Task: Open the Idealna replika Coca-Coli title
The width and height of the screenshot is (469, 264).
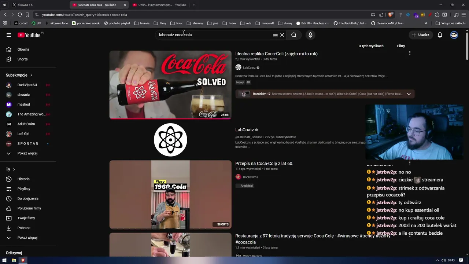Action: point(276,54)
